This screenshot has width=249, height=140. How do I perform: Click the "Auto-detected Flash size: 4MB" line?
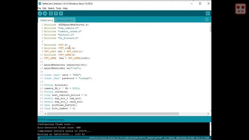(59, 128)
